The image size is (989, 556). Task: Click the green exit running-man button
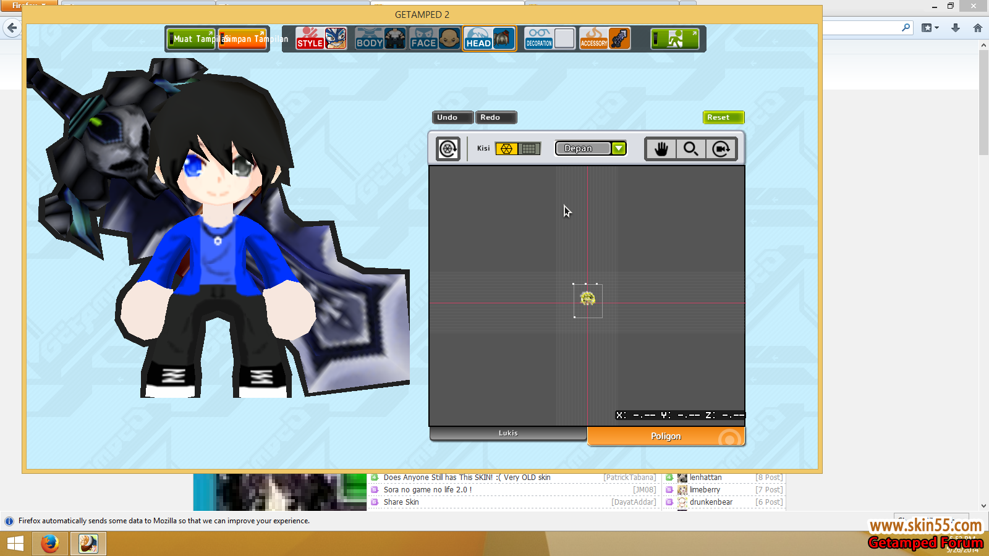(675, 39)
